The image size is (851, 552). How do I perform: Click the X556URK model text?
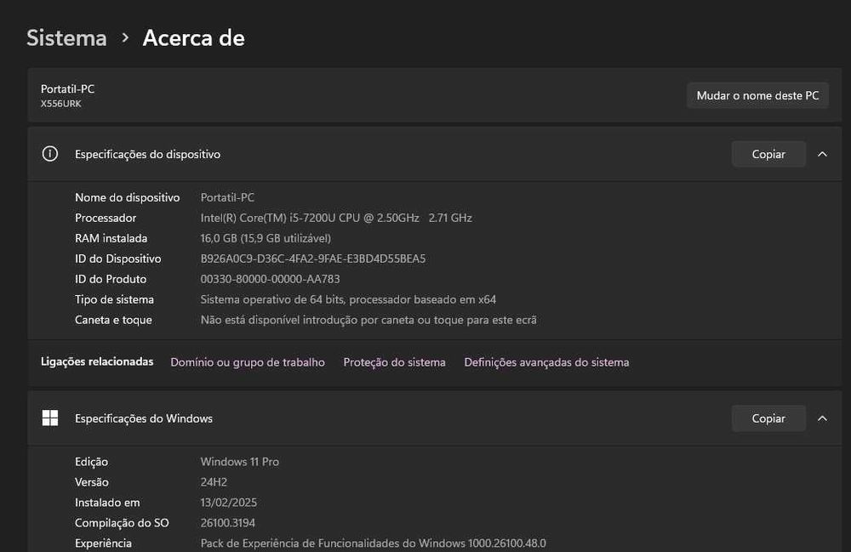point(60,104)
